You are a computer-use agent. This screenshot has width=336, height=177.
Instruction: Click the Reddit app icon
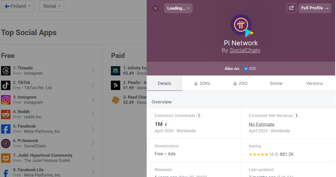tap(6, 114)
